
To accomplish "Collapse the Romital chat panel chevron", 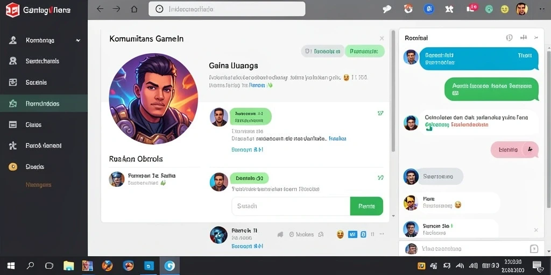I will tap(536, 38).
